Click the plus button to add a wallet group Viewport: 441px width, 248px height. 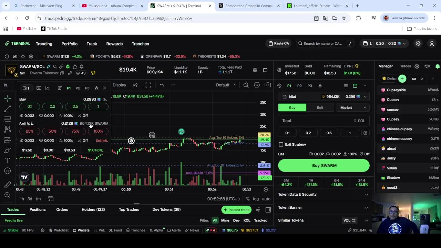point(402,79)
